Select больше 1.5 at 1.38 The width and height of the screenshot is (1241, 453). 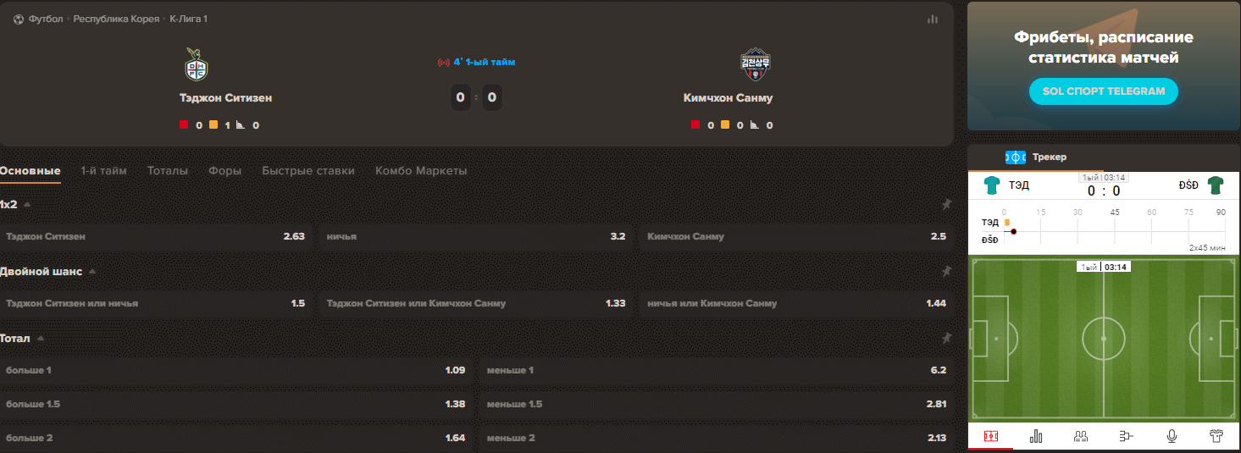[236, 404]
